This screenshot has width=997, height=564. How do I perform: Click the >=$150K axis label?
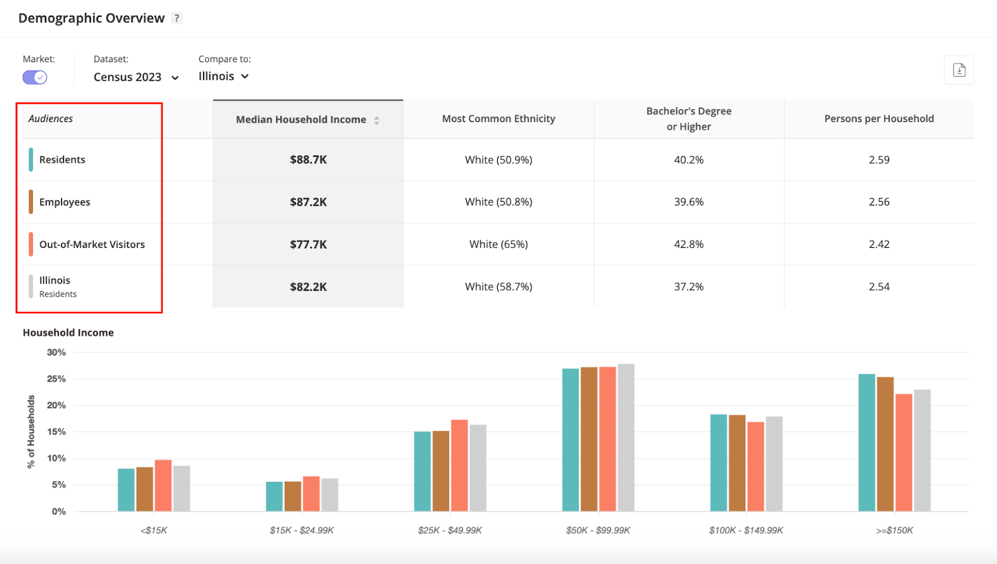[894, 530]
